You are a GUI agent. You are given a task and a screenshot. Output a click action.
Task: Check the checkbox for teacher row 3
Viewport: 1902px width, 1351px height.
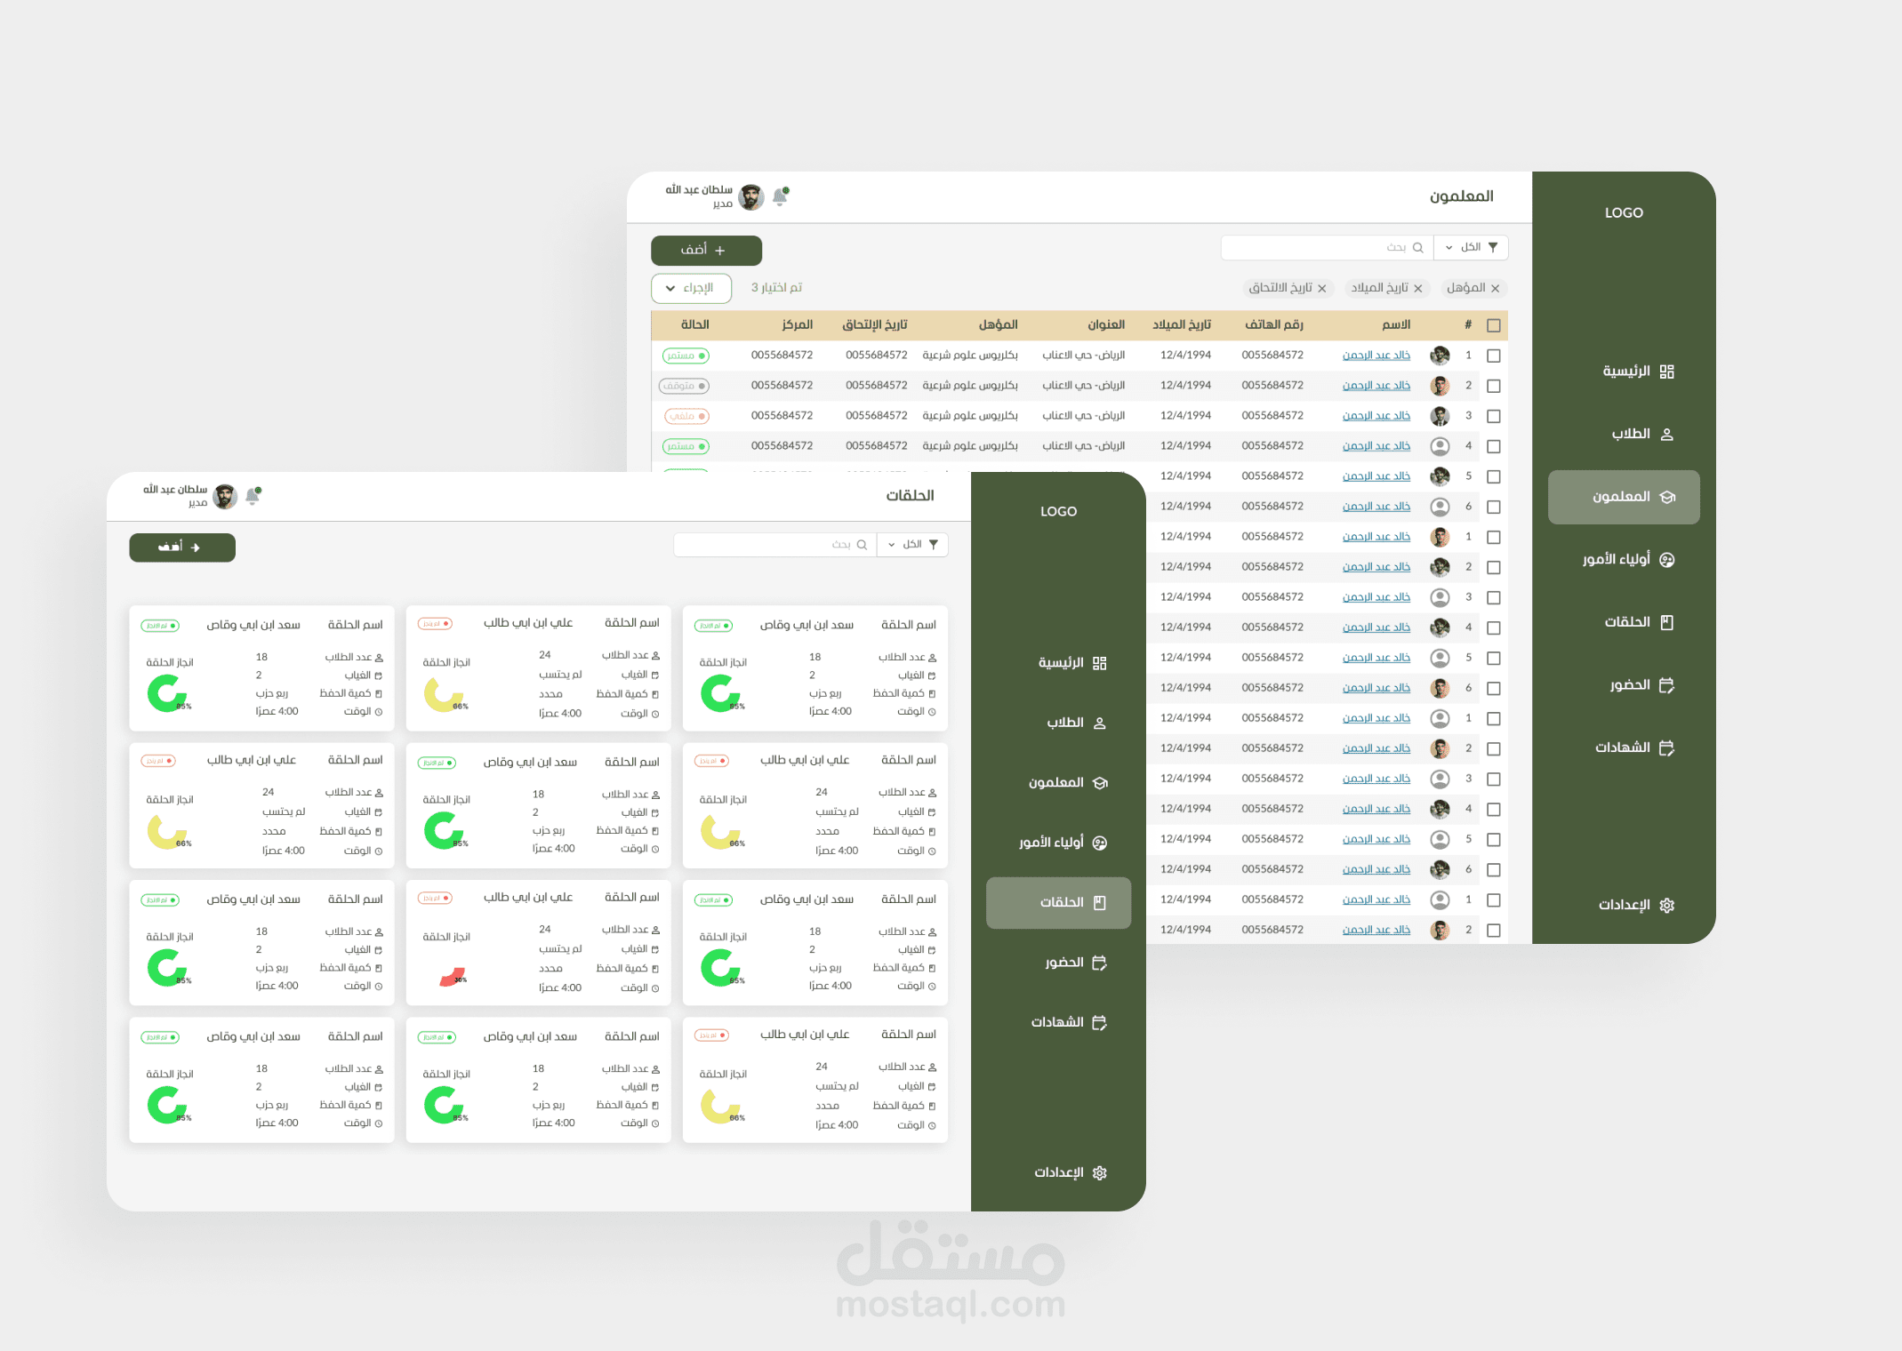point(1494,416)
